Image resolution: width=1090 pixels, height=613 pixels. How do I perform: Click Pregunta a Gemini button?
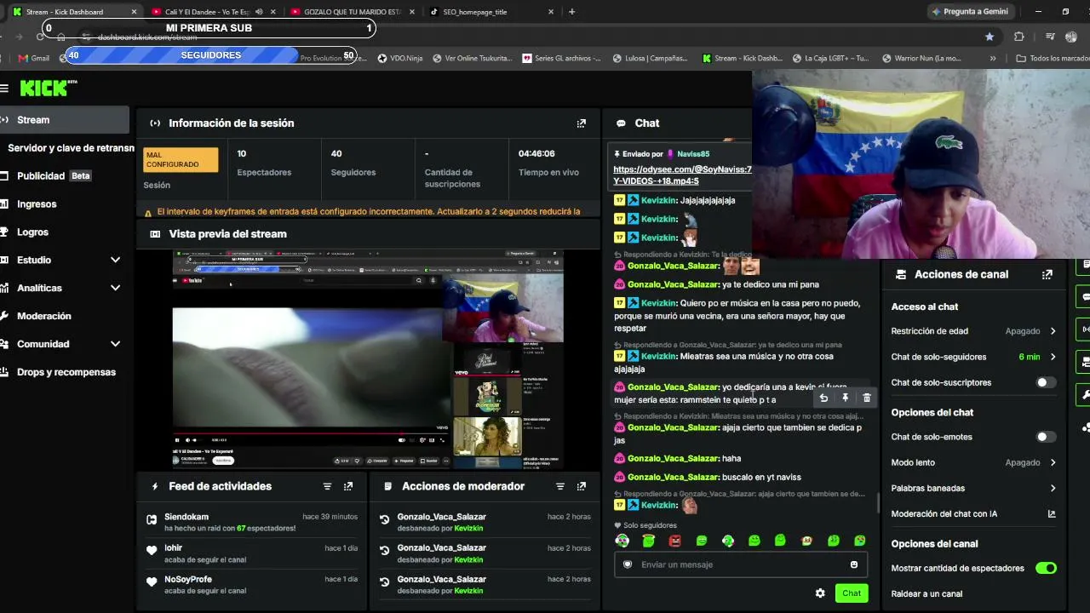[x=971, y=12]
